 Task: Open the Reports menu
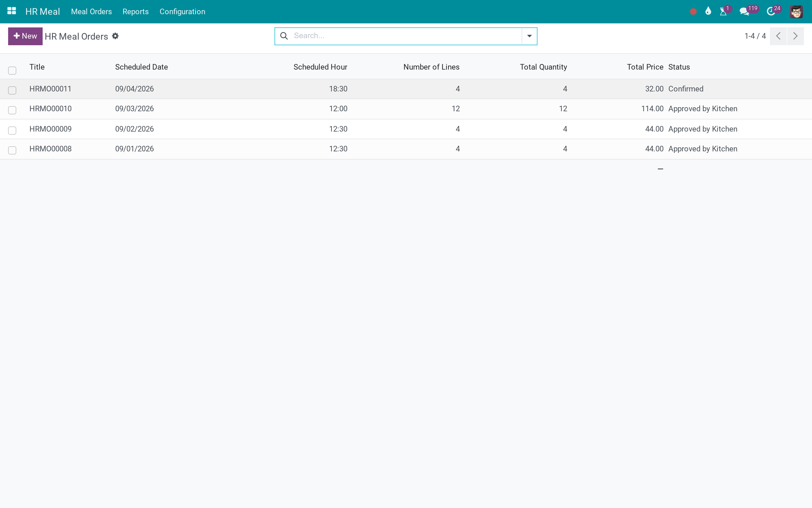tap(136, 12)
